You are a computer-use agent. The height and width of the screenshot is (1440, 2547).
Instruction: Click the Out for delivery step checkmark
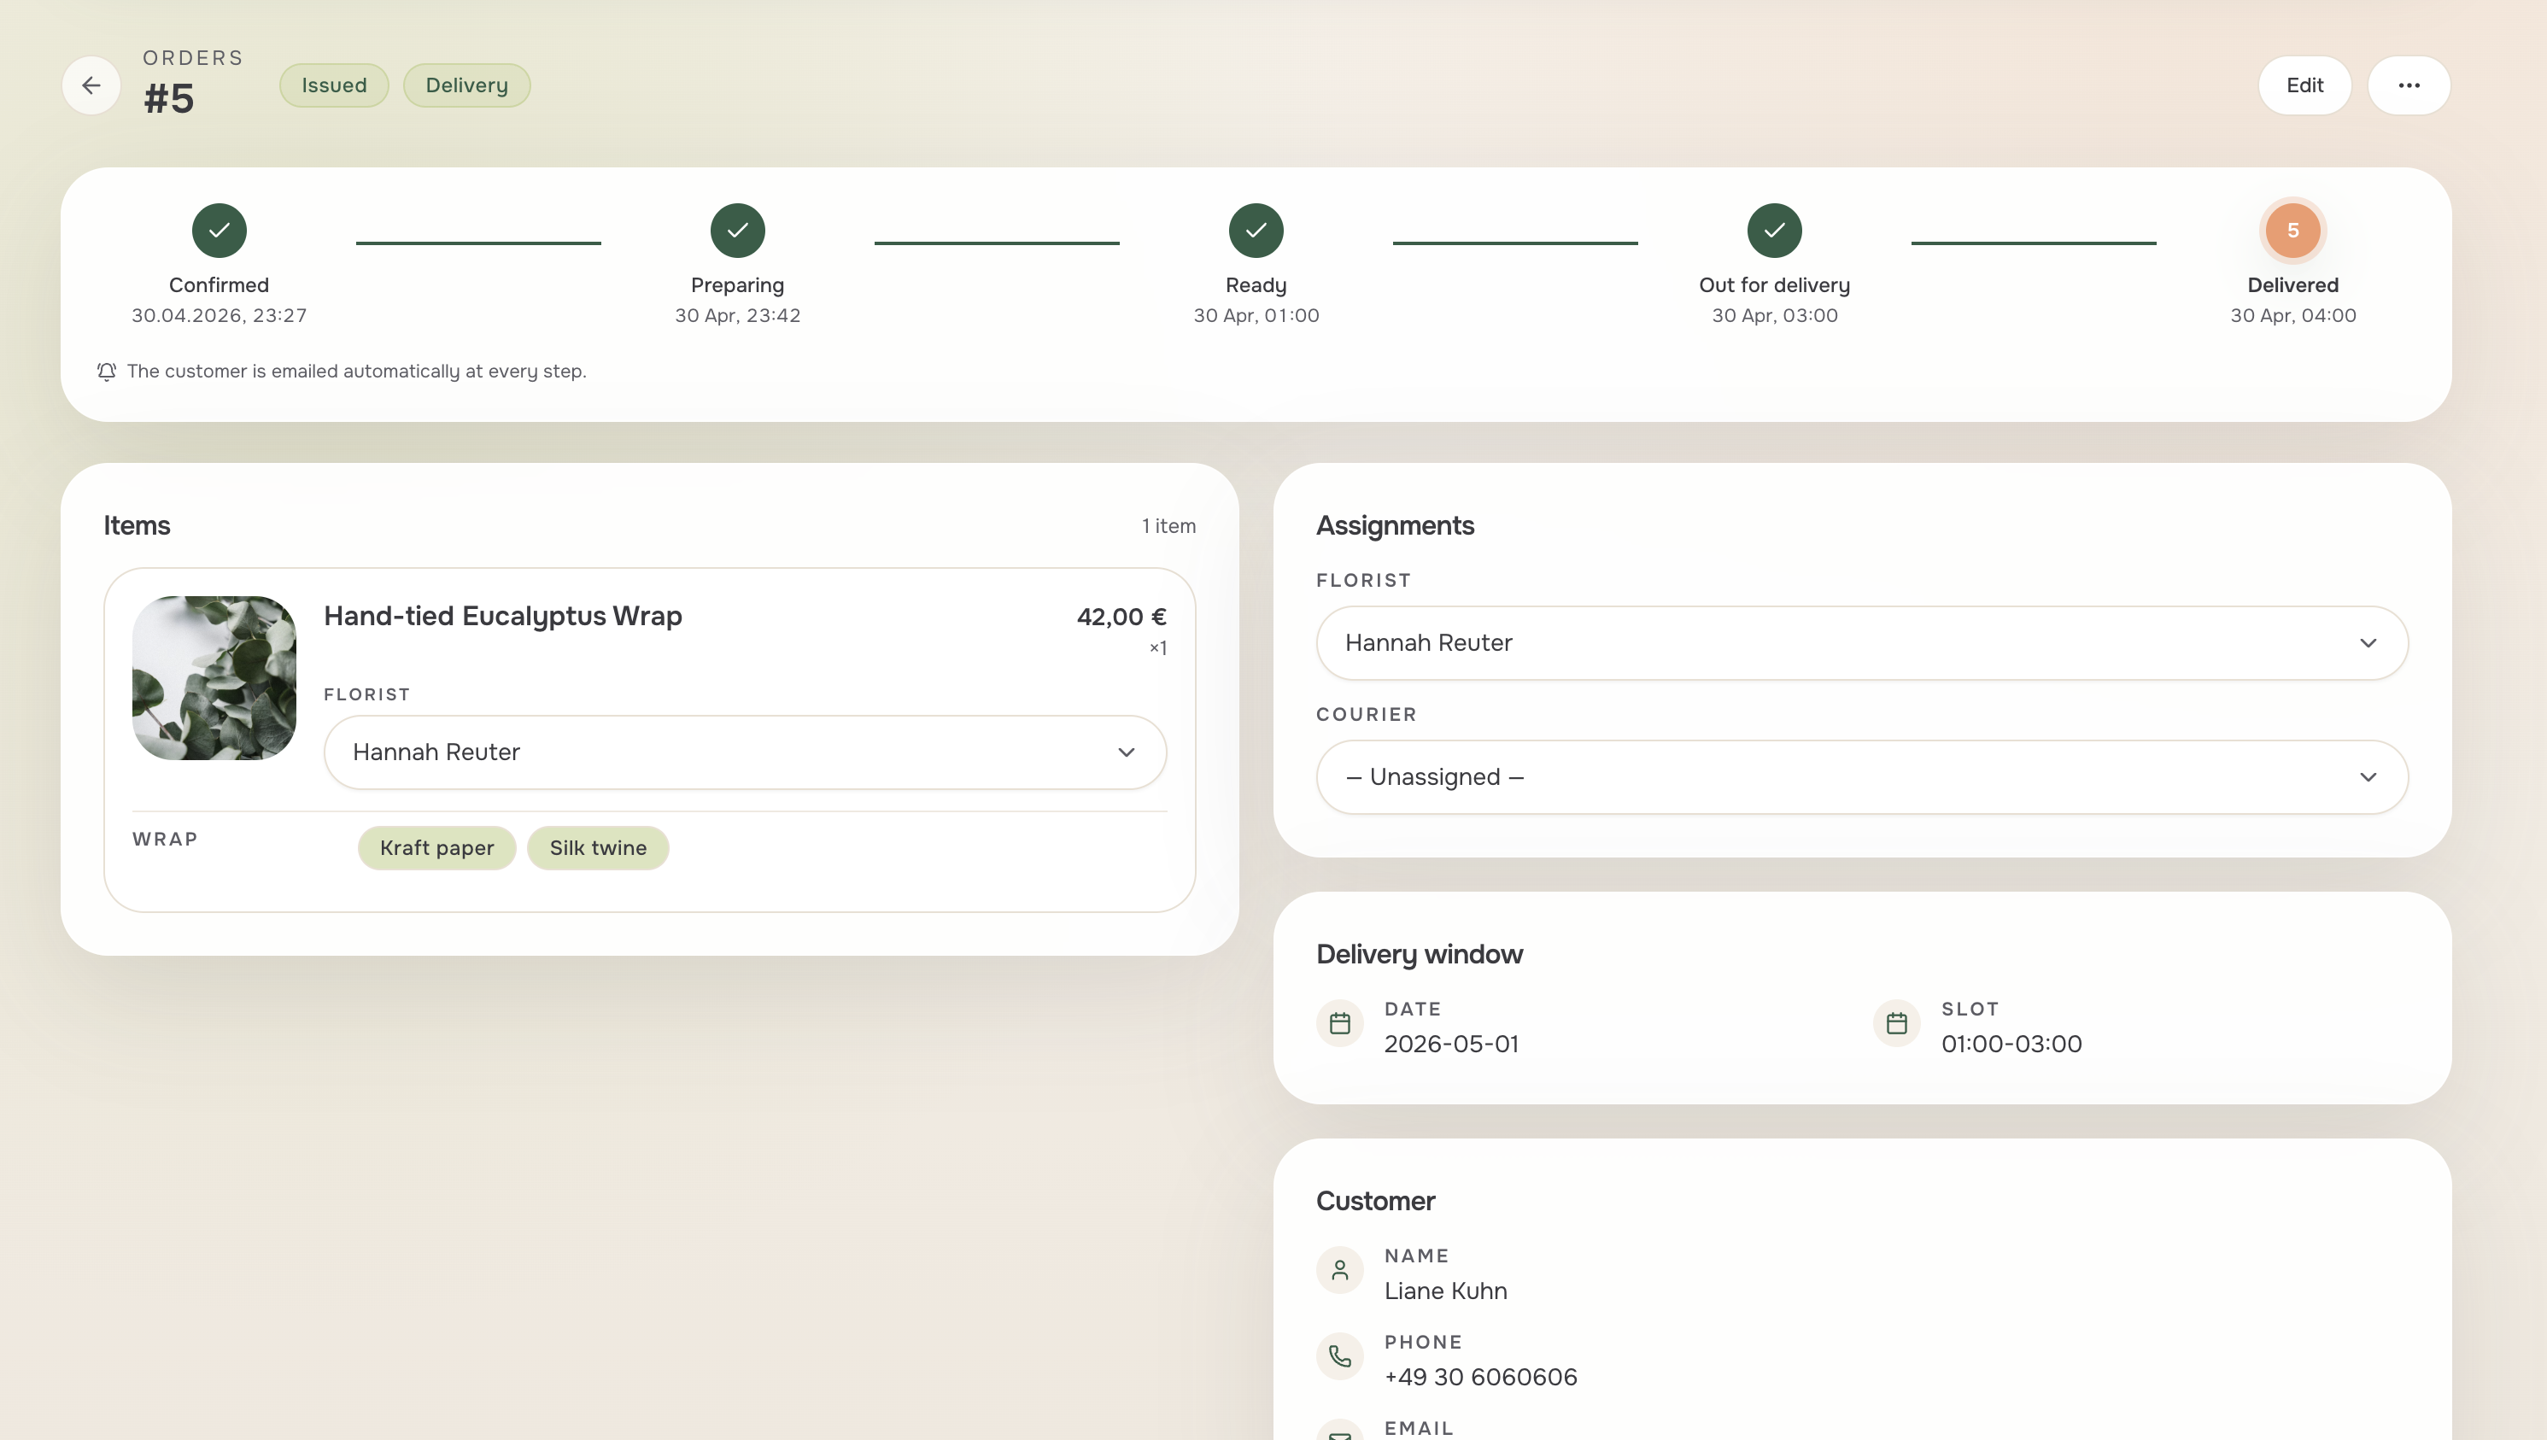(x=1775, y=231)
